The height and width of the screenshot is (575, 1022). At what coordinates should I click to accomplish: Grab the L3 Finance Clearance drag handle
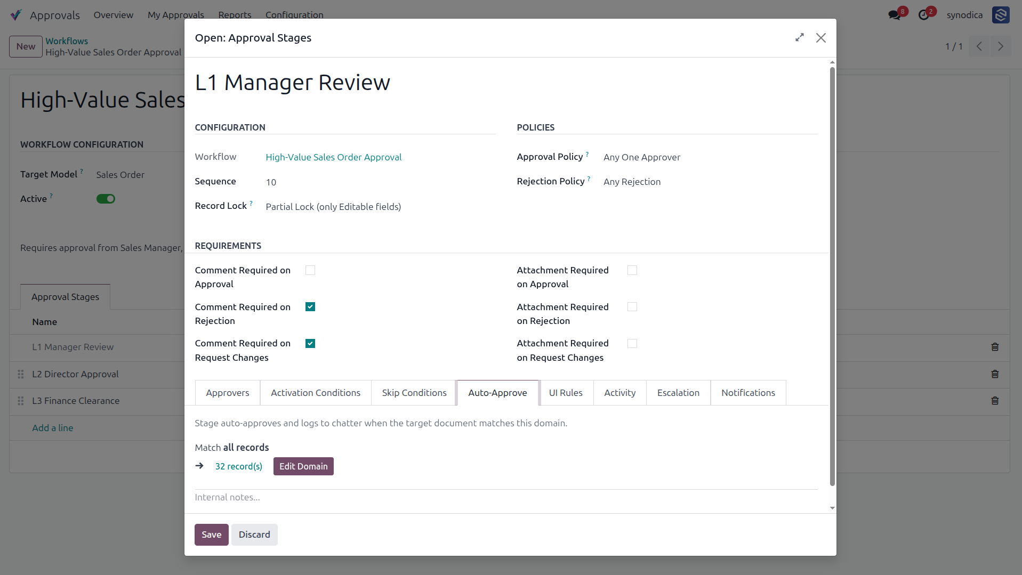point(21,401)
